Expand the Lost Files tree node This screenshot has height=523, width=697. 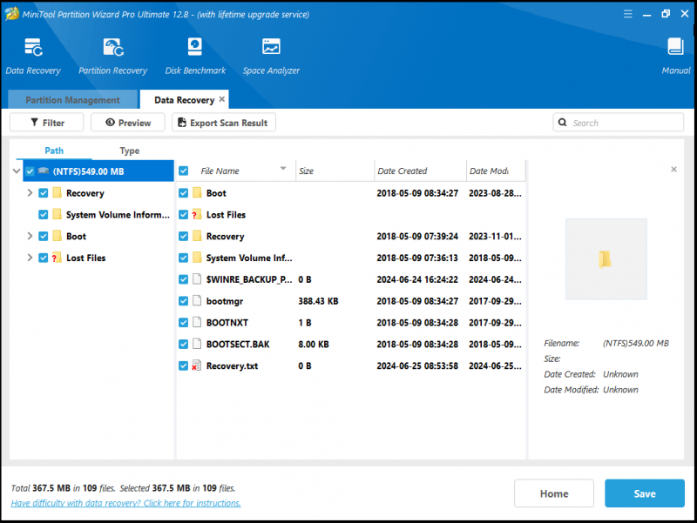tap(30, 258)
